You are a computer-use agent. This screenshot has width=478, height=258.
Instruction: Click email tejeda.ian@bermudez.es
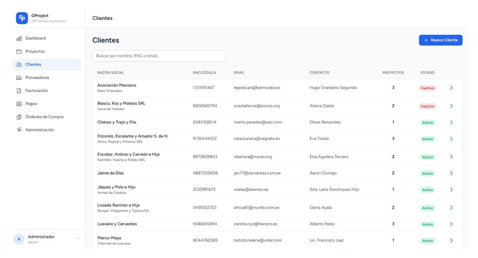click(x=257, y=88)
